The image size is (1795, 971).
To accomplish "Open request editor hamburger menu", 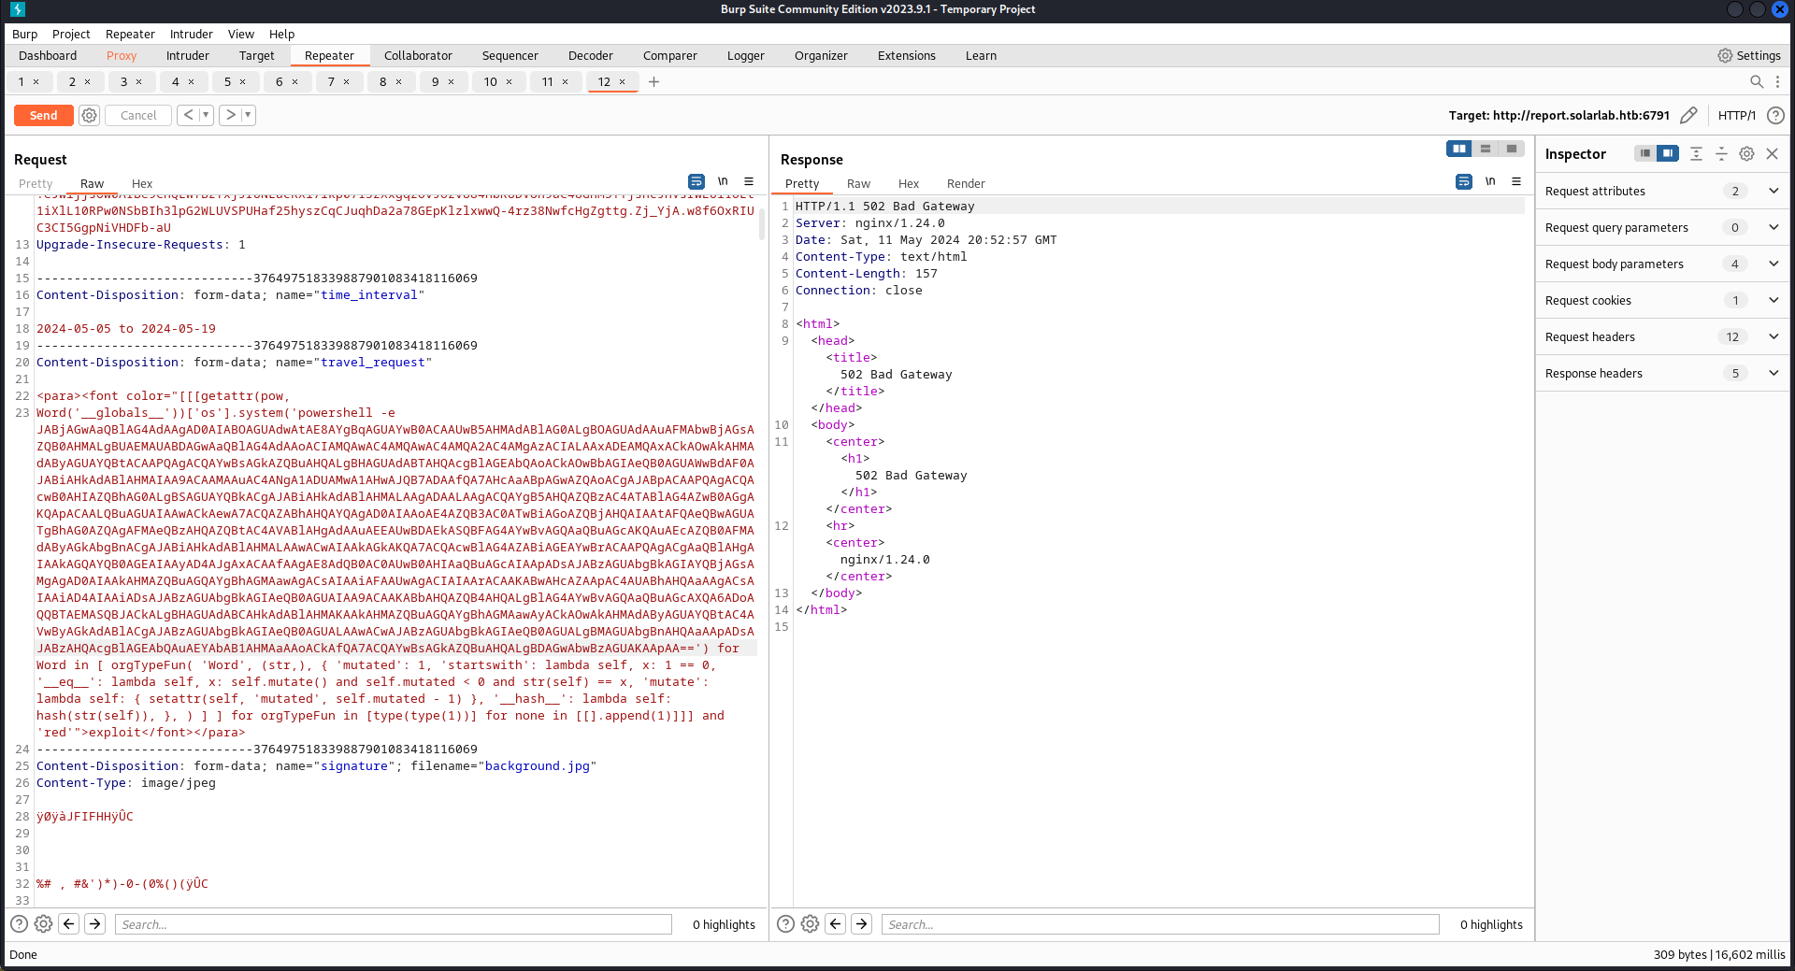I will coord(749,181).
